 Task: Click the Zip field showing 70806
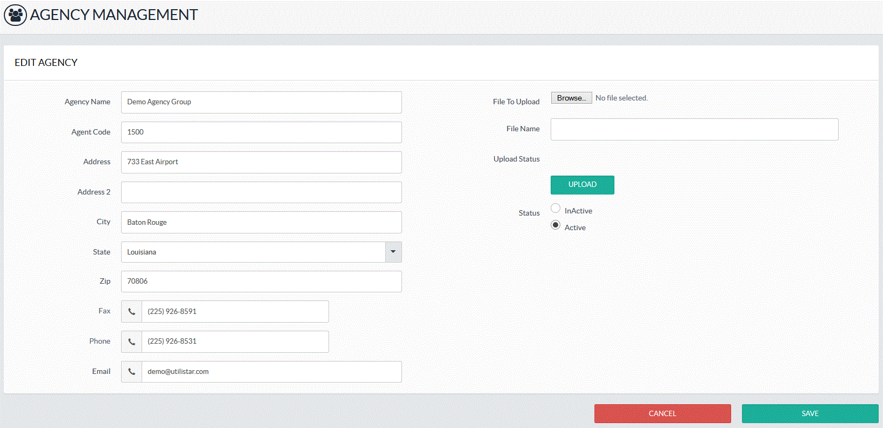[262, 282]
